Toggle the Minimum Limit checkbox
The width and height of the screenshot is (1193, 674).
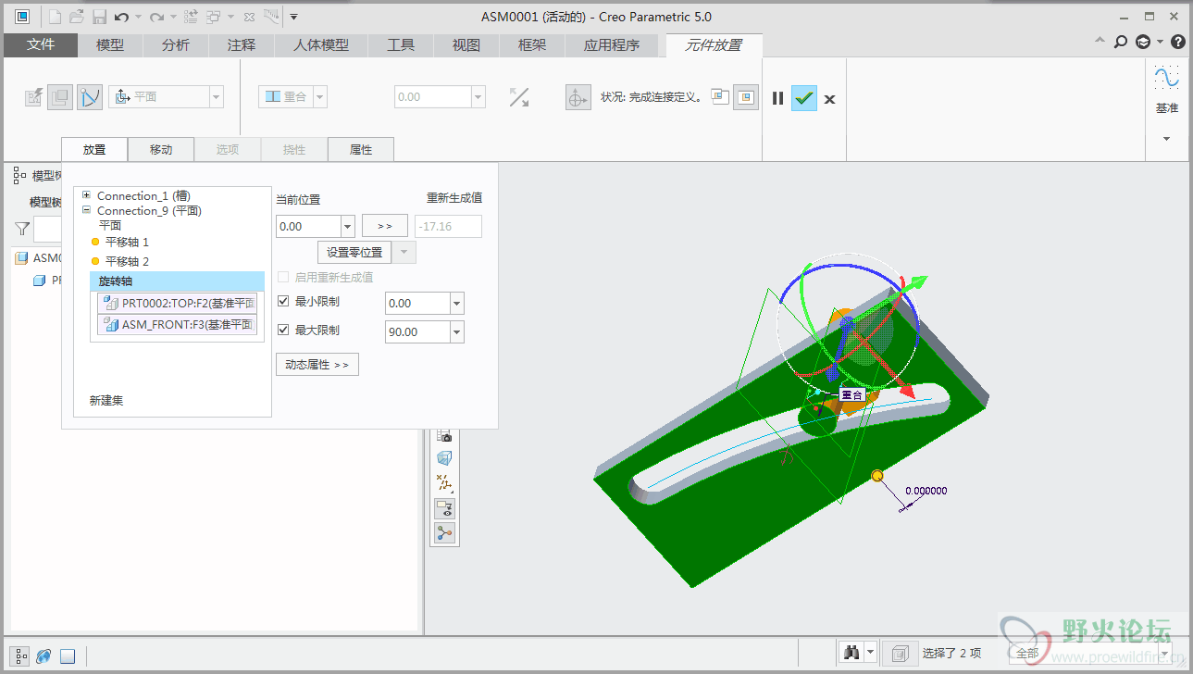coord(284,302)
